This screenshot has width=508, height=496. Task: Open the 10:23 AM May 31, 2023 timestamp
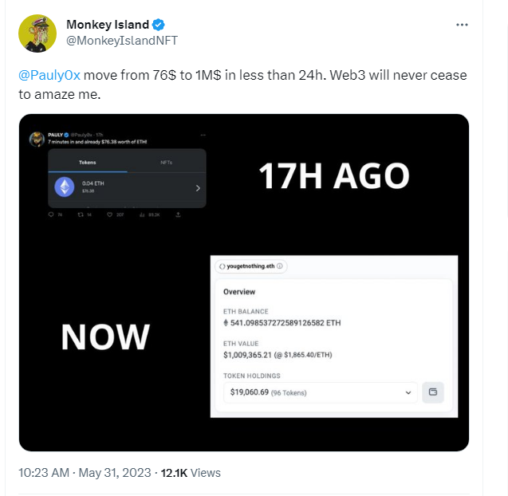(85, 473)
